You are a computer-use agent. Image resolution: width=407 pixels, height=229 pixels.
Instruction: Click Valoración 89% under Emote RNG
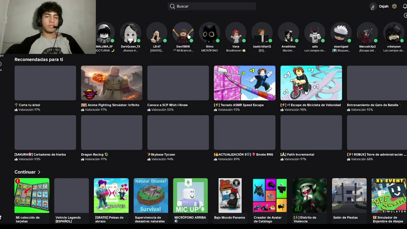[x=227, y=159]
